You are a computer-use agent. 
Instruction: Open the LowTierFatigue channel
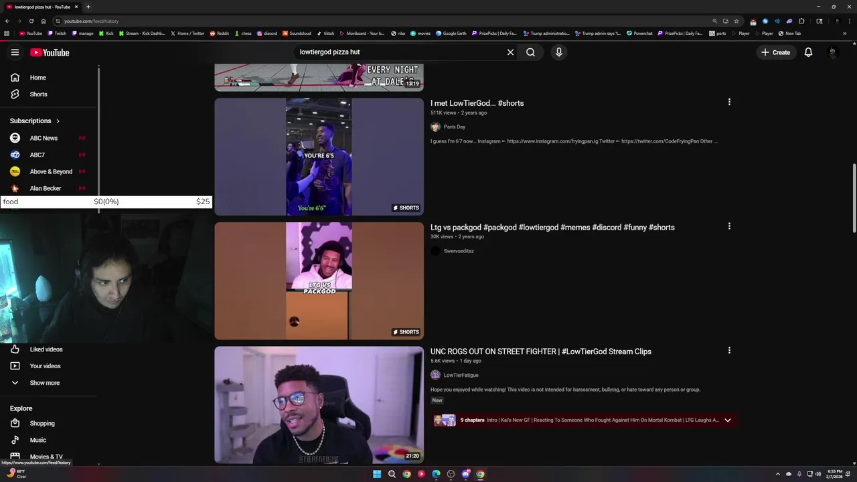(x=461, y=376)
